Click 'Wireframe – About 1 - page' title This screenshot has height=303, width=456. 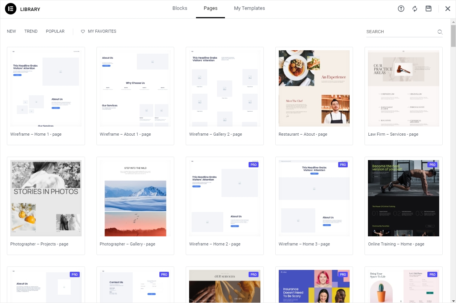[x=125, y=134]
